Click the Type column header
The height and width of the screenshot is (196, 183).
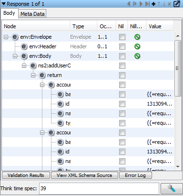click(x=84, y=26)
